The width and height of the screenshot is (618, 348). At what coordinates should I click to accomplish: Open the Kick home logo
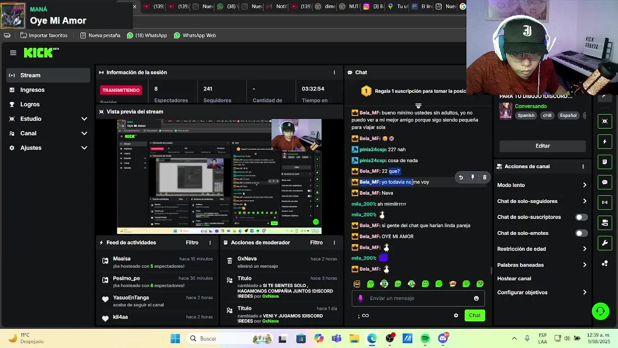point(41,53)
